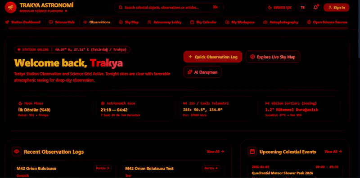Image resolution: width=360 pixels, height=178 pixels.
Task: Focus the celestial objects search field
Action: (169, 7)
